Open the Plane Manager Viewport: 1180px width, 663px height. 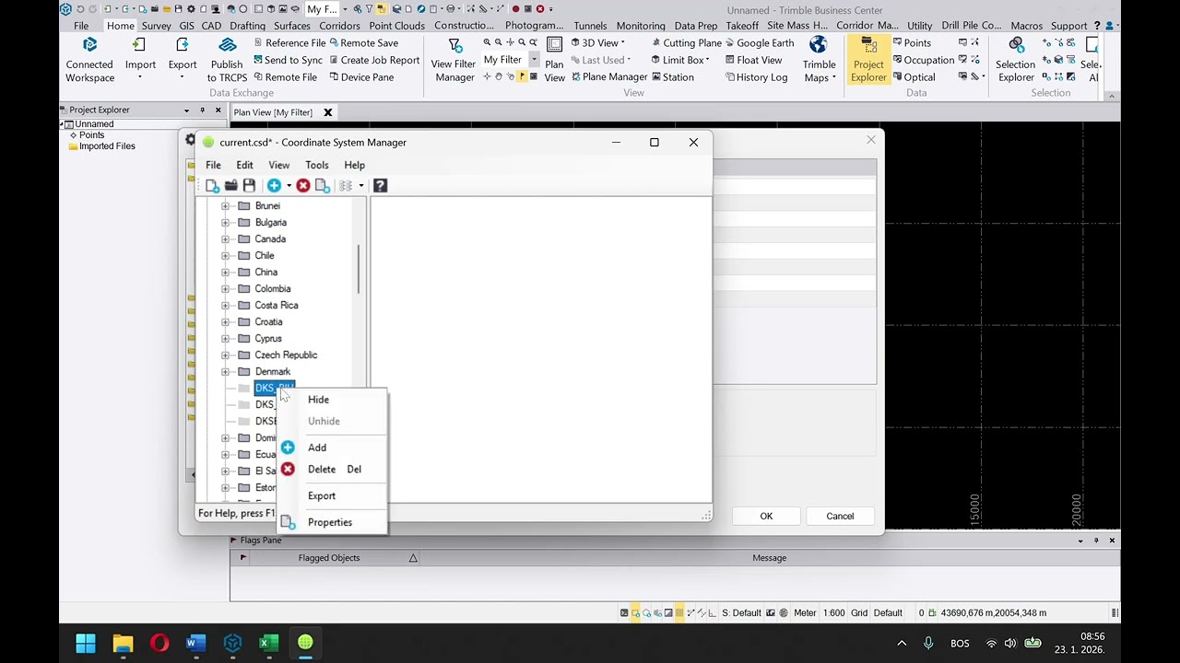coord(608,77)
